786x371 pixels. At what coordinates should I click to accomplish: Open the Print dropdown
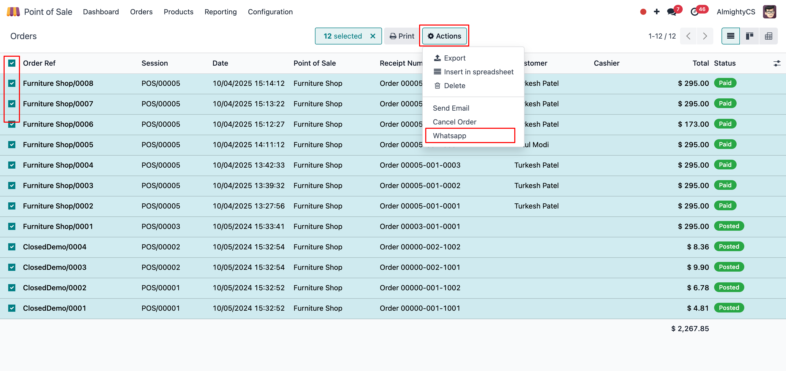point(402,36)
